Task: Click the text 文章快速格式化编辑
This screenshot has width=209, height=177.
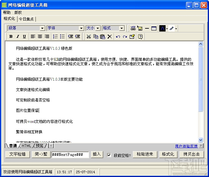Action: click(x=33, y=90)
